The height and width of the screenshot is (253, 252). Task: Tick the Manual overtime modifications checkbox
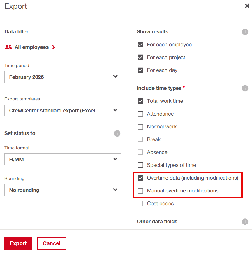(140, 191)
